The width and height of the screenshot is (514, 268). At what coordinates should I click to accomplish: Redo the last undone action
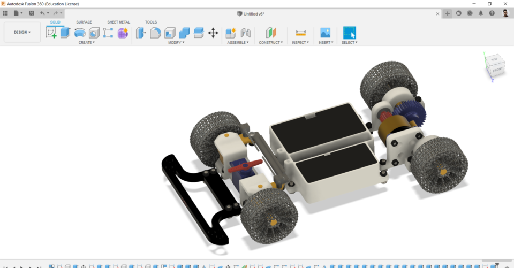[55, 13]
